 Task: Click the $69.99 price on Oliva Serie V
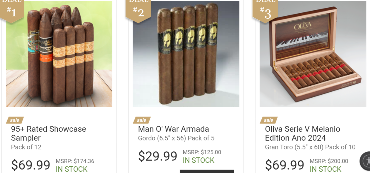285,165
